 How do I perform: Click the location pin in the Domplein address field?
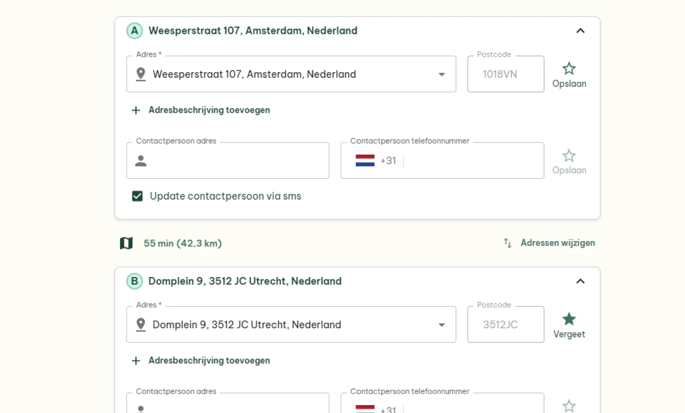(140, 324)
